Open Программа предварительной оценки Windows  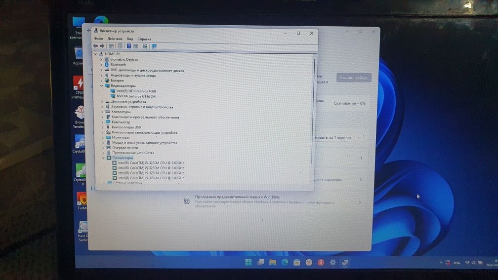[x=273, y=201]
